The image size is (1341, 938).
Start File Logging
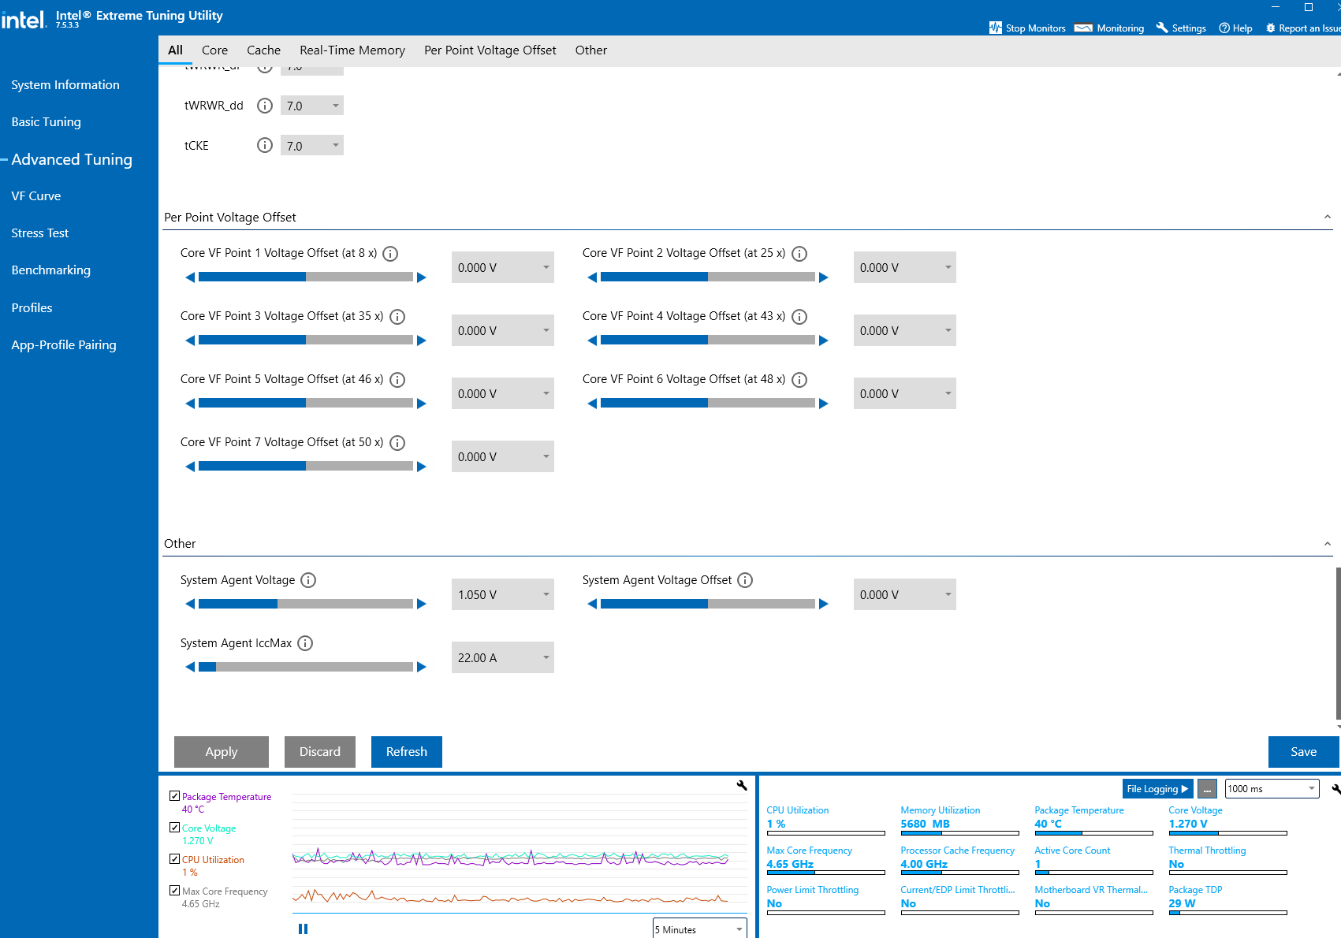[1157, 788]
